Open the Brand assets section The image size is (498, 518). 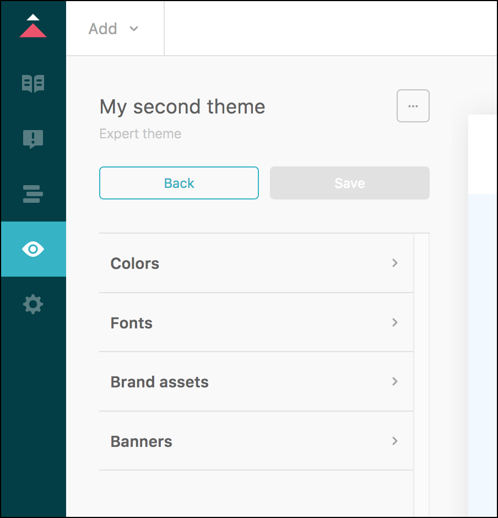(x=160, y=382)
